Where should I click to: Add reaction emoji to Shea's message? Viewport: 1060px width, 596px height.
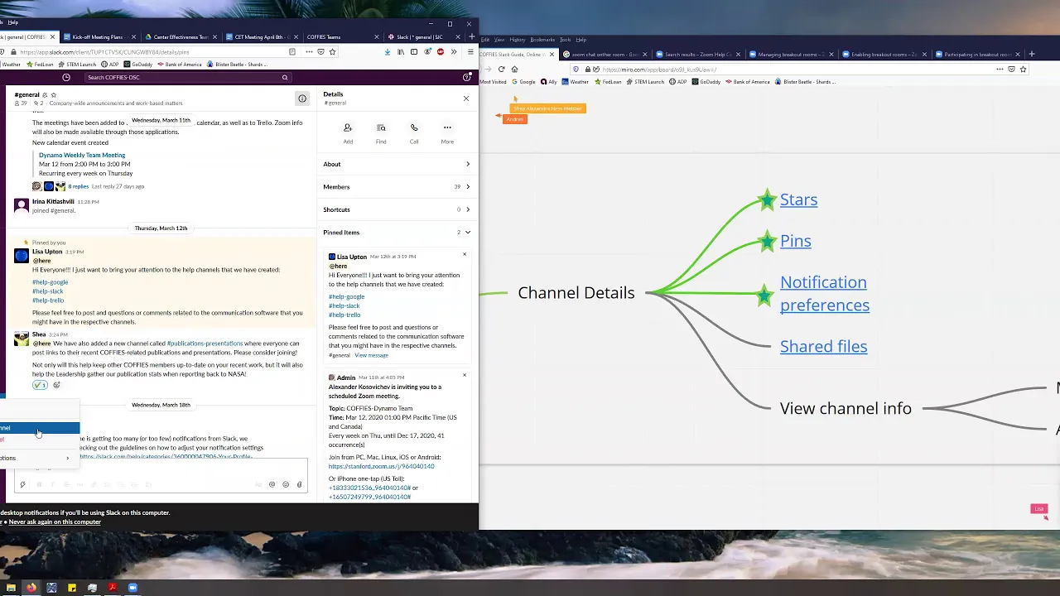click(56, 385)
